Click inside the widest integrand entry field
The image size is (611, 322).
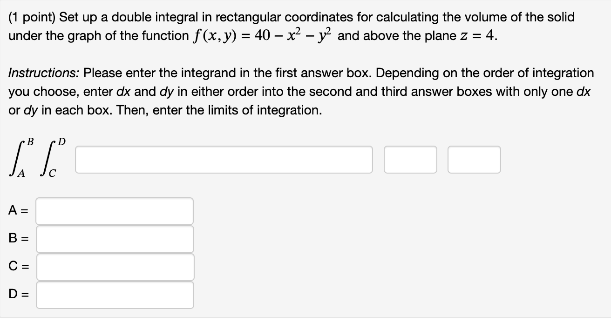click(x=224, y=160)
